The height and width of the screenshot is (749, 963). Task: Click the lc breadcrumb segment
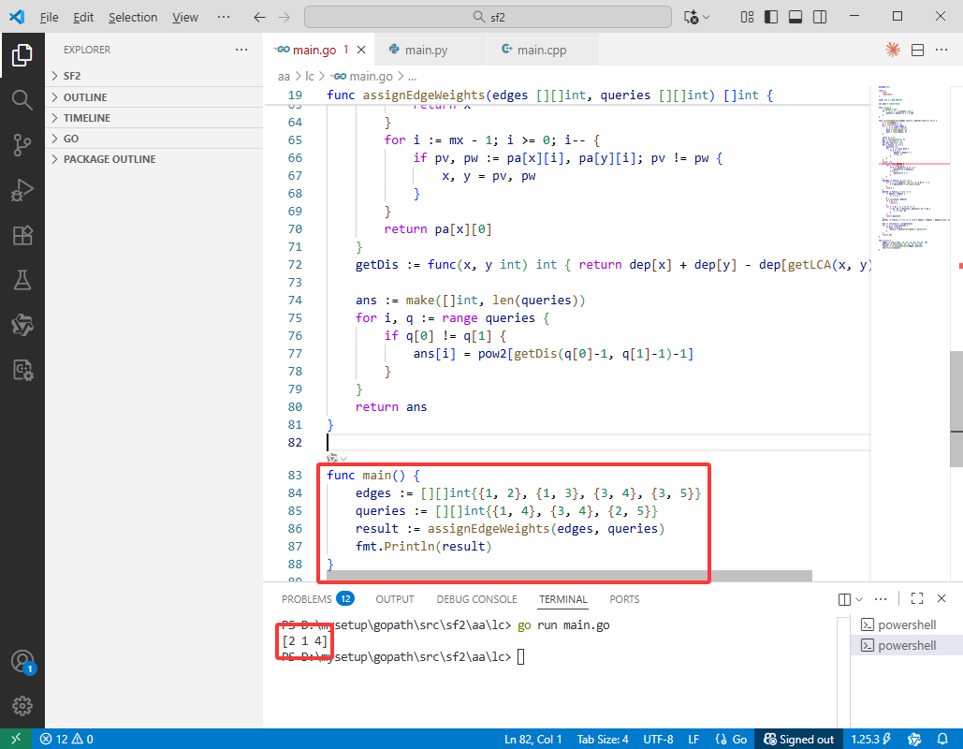click(x=310, y=76)
